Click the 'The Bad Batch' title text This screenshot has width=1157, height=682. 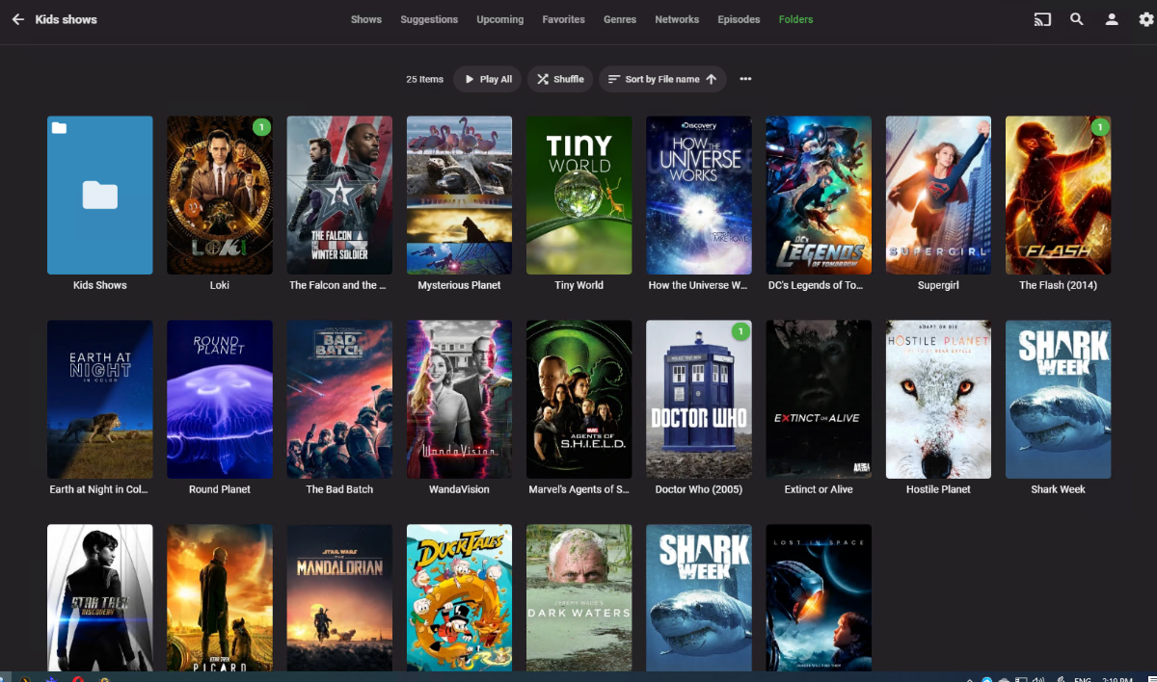click(x=339, y=489)
